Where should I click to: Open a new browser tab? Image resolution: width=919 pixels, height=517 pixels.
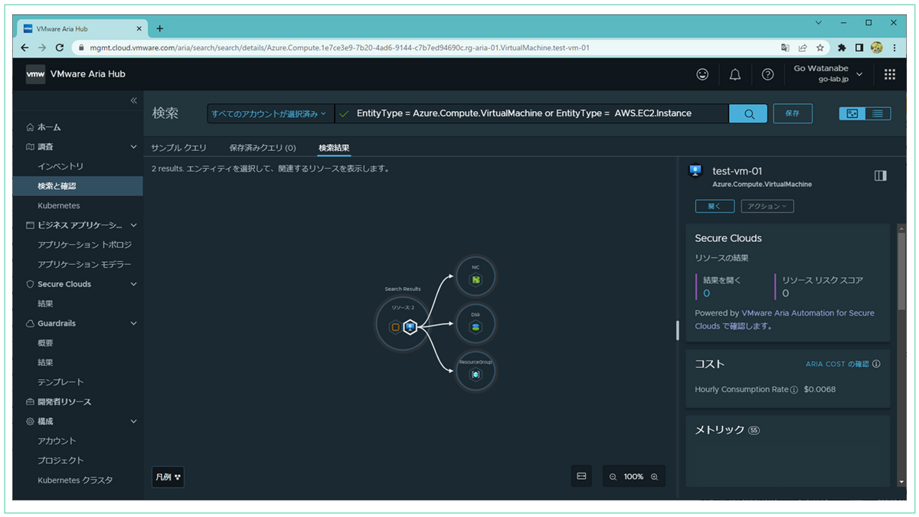pos(160,28)
